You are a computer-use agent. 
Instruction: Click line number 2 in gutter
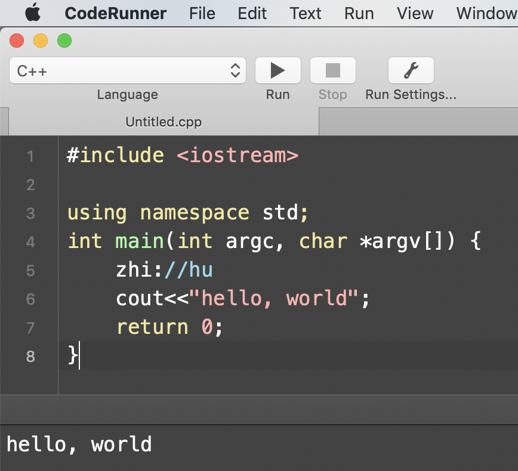tap(30, 185)
